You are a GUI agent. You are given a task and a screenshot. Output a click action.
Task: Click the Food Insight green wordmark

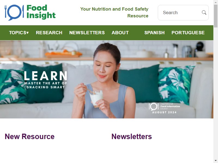tap(41, 12)
